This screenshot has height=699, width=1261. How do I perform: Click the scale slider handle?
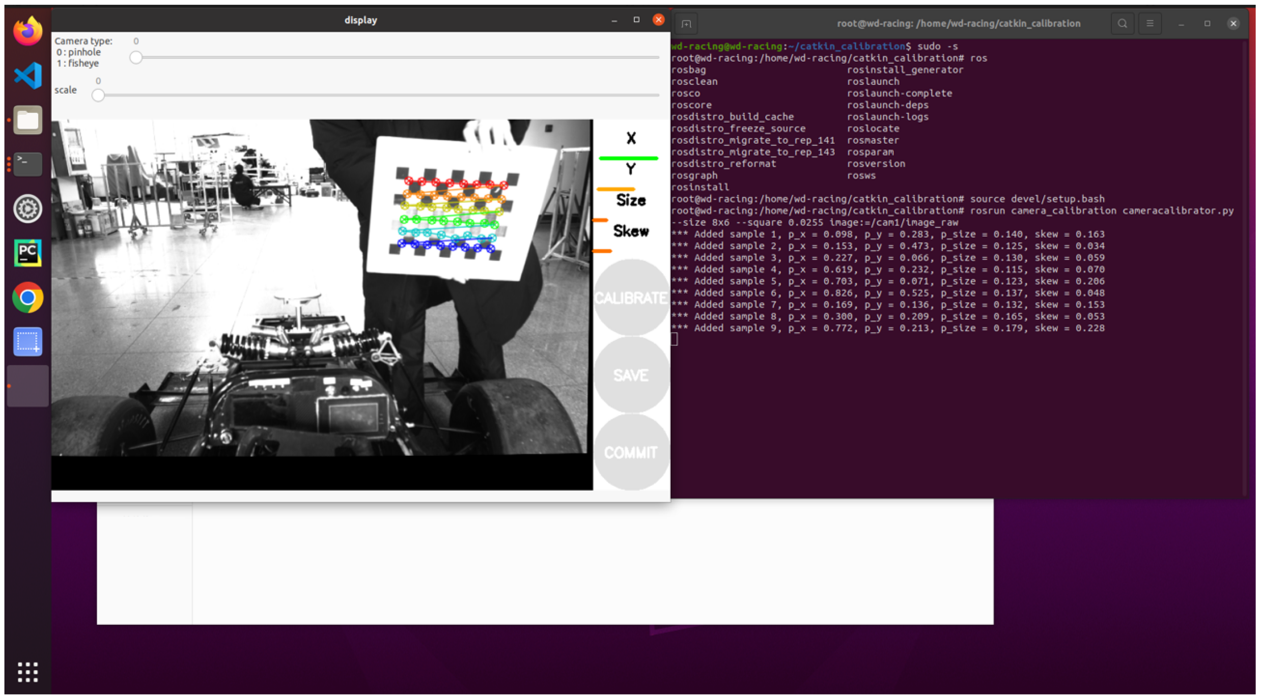98,96
